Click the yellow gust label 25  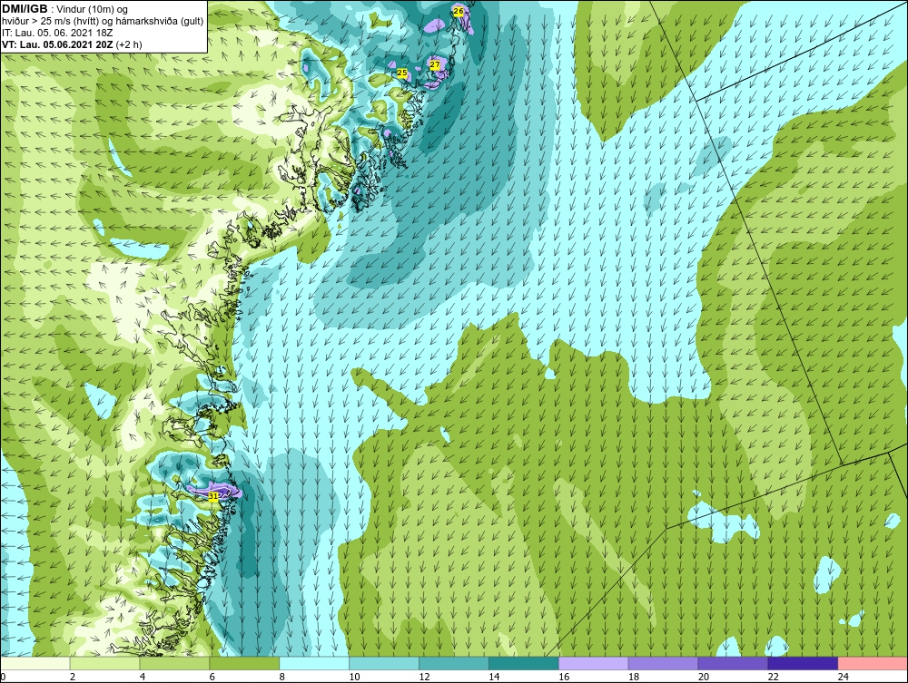pos(402,73)
